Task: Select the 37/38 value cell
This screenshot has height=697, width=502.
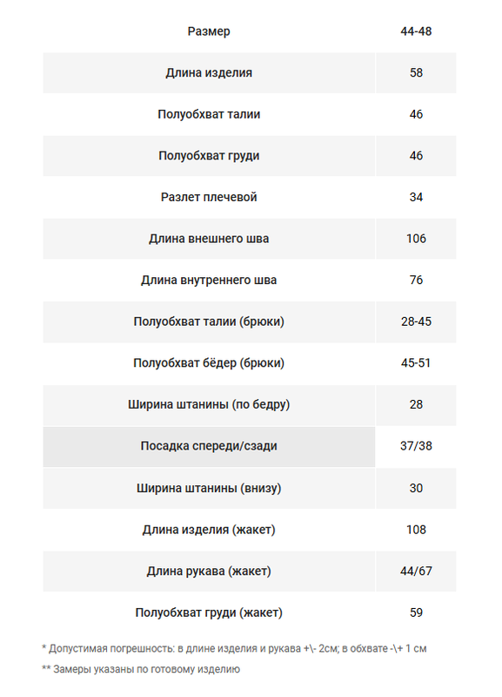Action: pyautogui.click(x=416, y=446)
